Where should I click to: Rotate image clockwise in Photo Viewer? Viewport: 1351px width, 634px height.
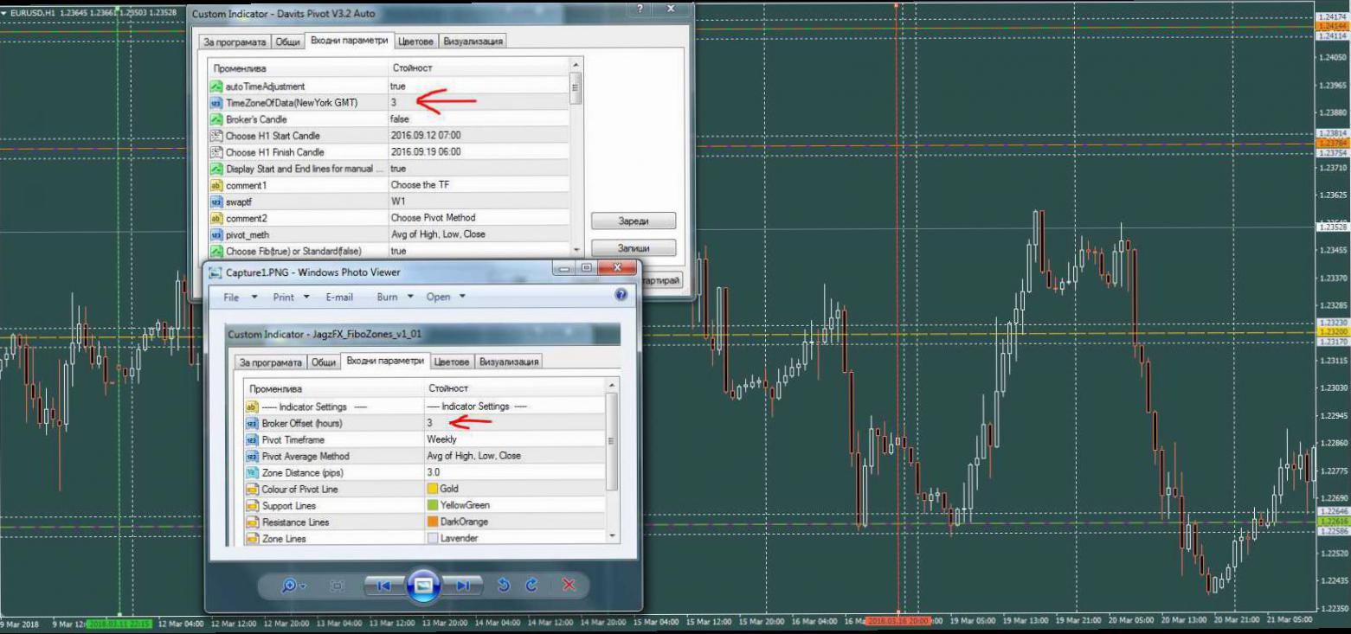pos(532,586)
